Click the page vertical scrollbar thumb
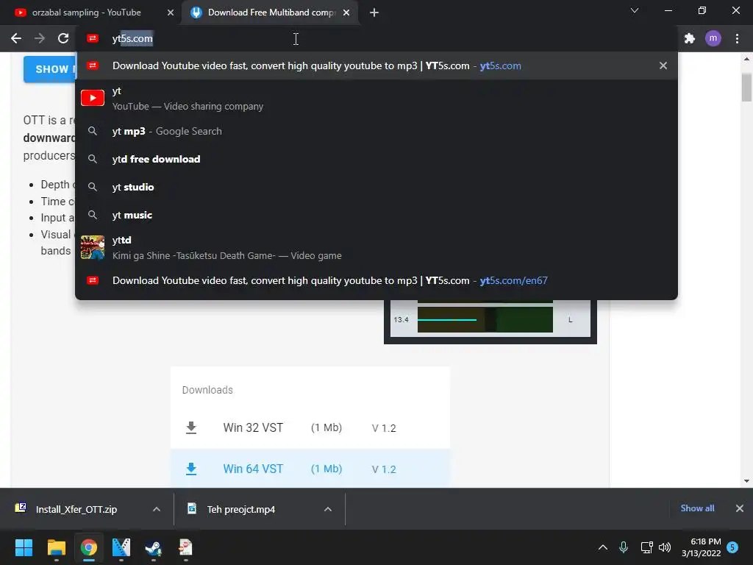The image size is (753, 565). [x=746, y=88]
